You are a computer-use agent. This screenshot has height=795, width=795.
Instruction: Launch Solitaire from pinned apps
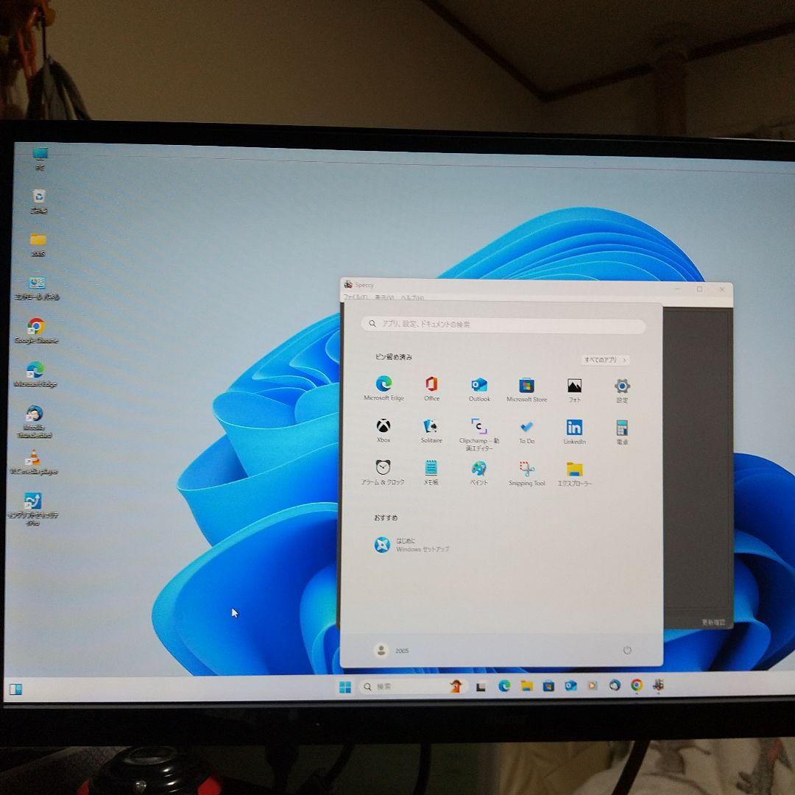431,425
